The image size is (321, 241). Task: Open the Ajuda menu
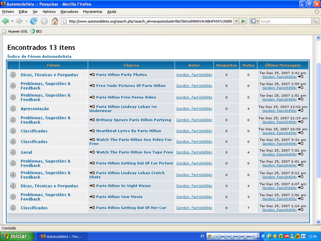click(112, 12)
